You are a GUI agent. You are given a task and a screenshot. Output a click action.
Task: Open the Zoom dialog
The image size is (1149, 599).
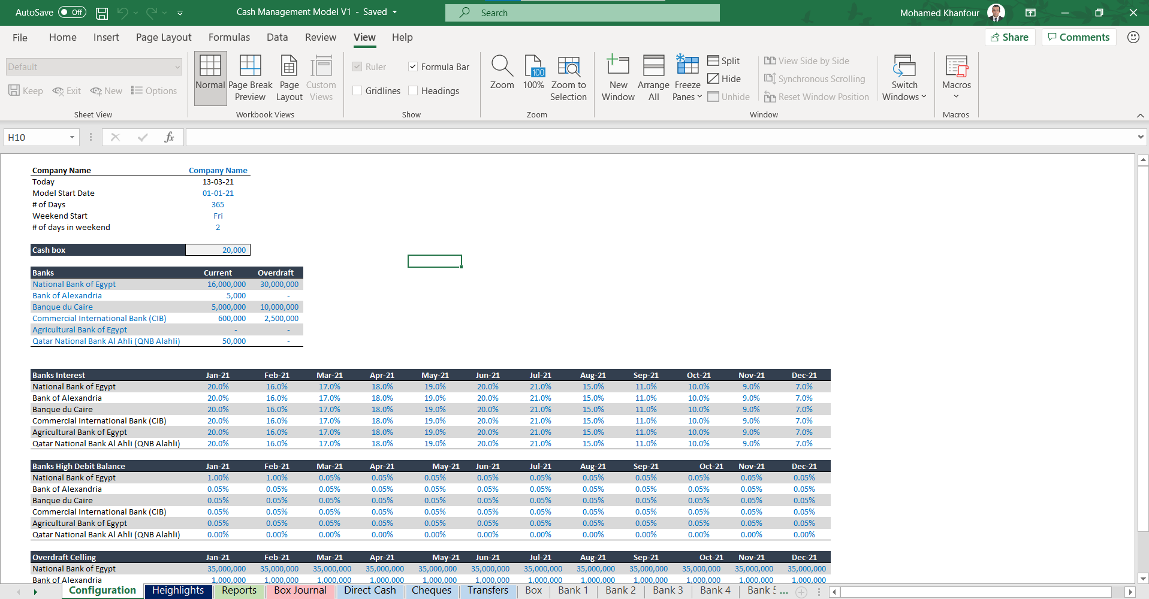pyautogui.click(x=502, y=73)
